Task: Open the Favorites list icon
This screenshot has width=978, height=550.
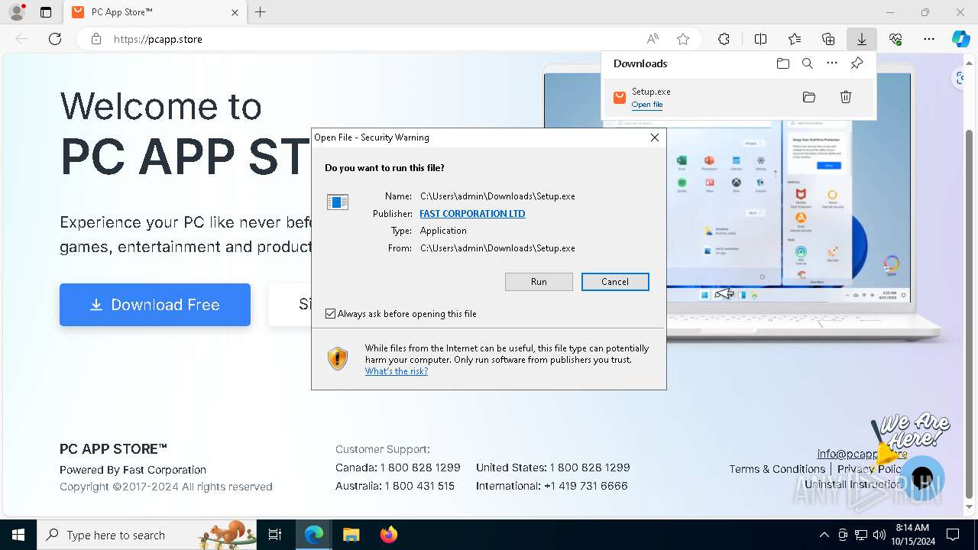Action: click(x=795, y=39)
